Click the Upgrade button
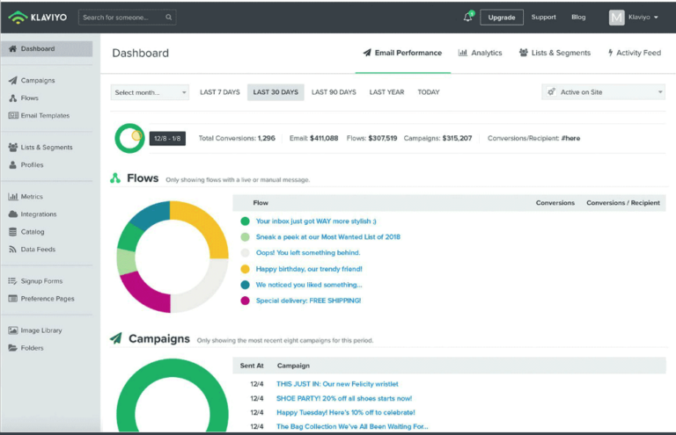This screenshot has width=676, height=435. tap(502, 18)
